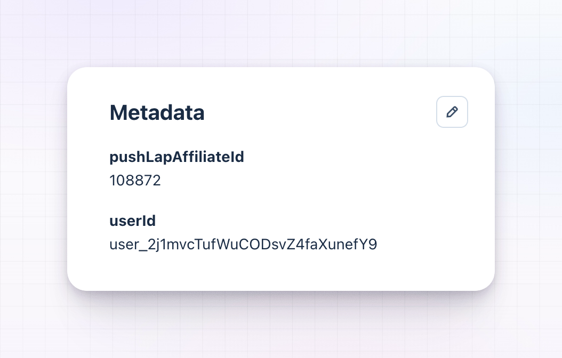Click the user ID string beginning user_2j1
The image size is (562, 358).
pyautogui.click(x=243, y=245)
